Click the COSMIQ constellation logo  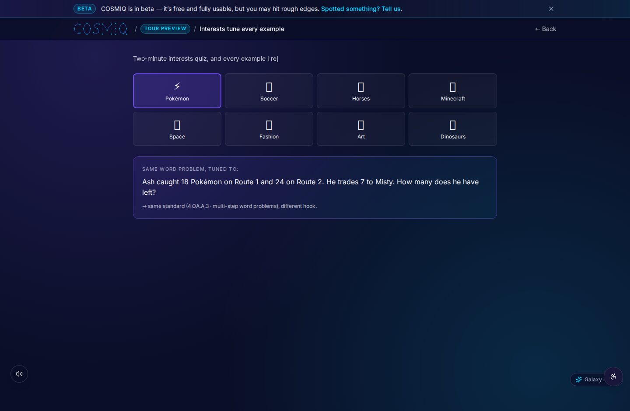coord(101,29)
